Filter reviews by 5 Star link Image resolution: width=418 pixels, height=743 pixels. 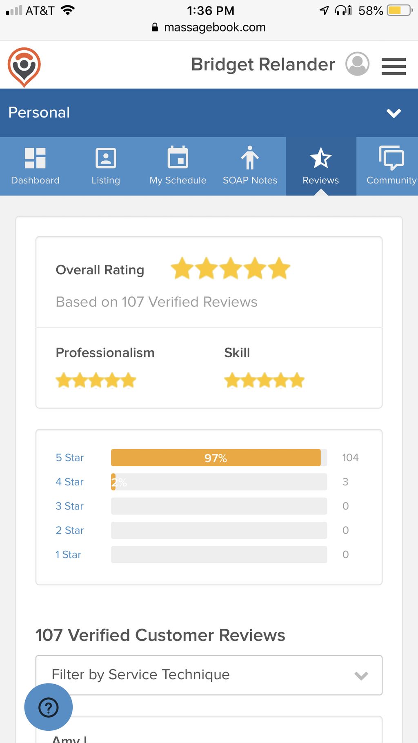(x=69, y=458)
